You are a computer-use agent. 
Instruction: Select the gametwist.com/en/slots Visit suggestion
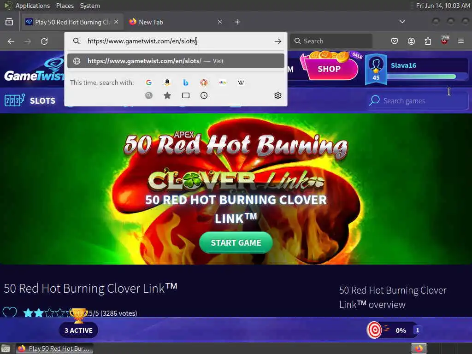click(x=176, y=61)
